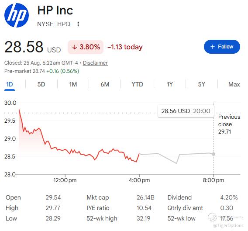The image size is (248, 231).
Task: Click the Mkt cap value 26.14B
Action: click(x=145, y=197)
